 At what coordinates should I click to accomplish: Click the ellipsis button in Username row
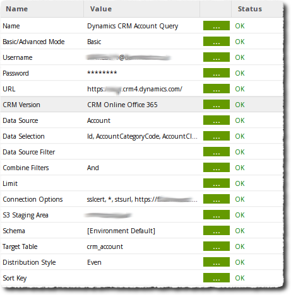pos(217,57)
